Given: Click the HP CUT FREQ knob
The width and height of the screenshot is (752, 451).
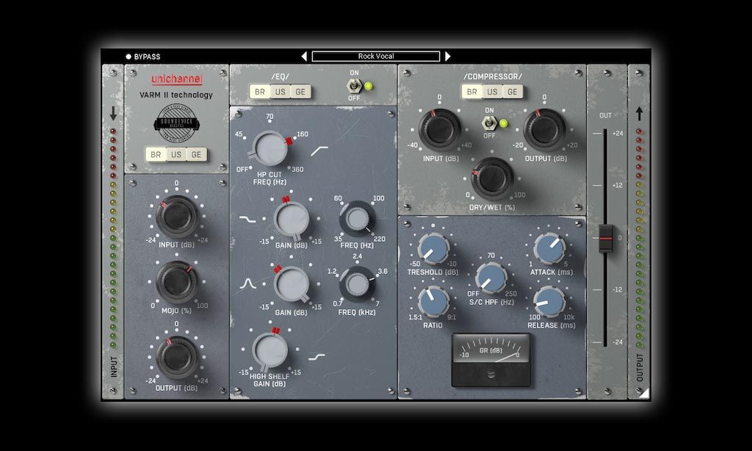Looking at the screenshot, I should (270, 148).
